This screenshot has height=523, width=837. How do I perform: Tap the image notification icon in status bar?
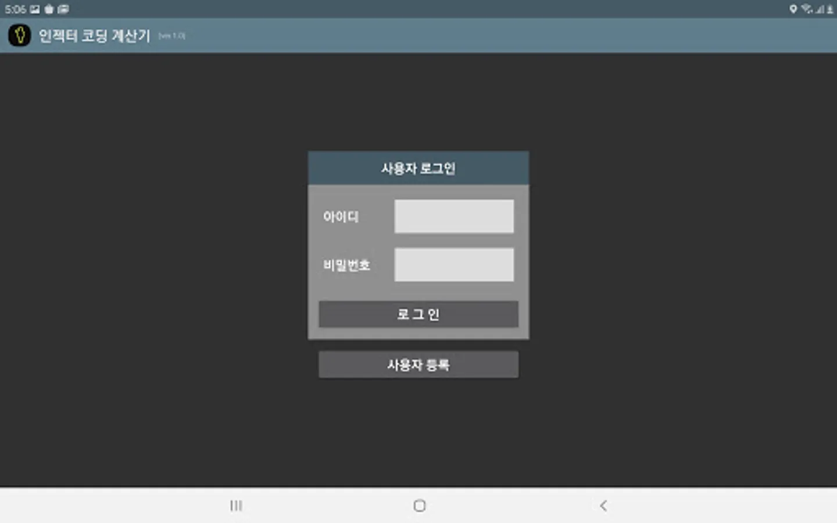[35, 9]
